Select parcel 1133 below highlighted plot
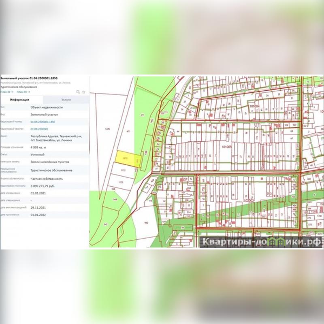This screenshot has height=324, width=324. pos(123,171)
